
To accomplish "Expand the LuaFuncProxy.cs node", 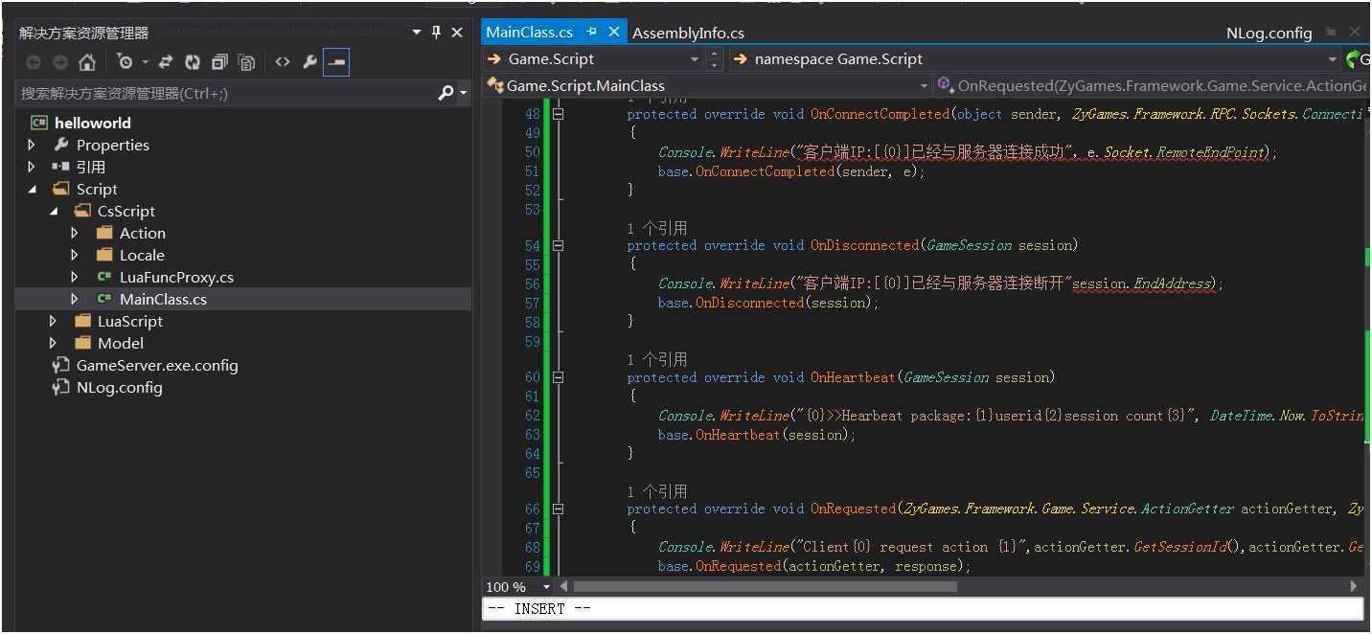I will tap(75, 277).
